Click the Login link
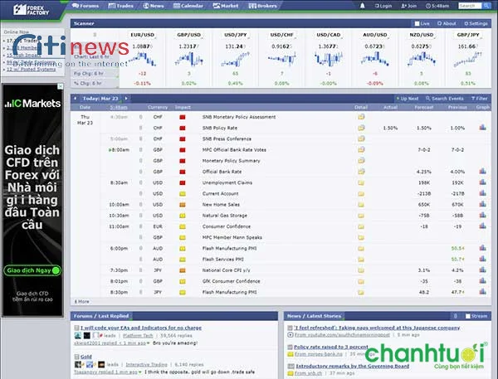Viewport: 498px width, 379px height. [383, 6]
